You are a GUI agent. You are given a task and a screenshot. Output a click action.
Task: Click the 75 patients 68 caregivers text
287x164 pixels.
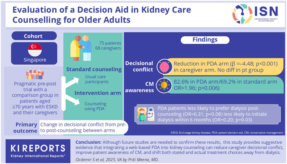(x=108, y=46)
